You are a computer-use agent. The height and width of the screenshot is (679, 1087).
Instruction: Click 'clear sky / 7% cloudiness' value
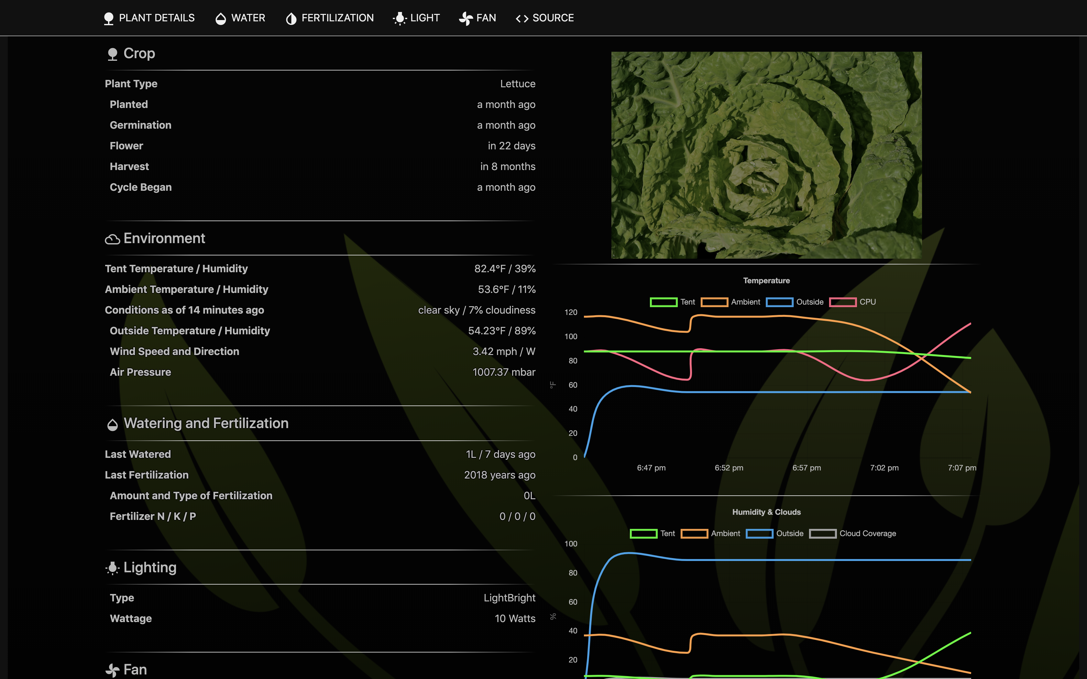point(477,310)
